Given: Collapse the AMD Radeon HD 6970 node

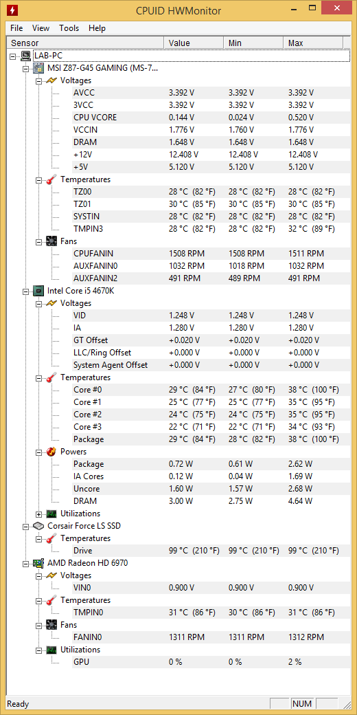Looking at the screenshot, I should [26, 563].
